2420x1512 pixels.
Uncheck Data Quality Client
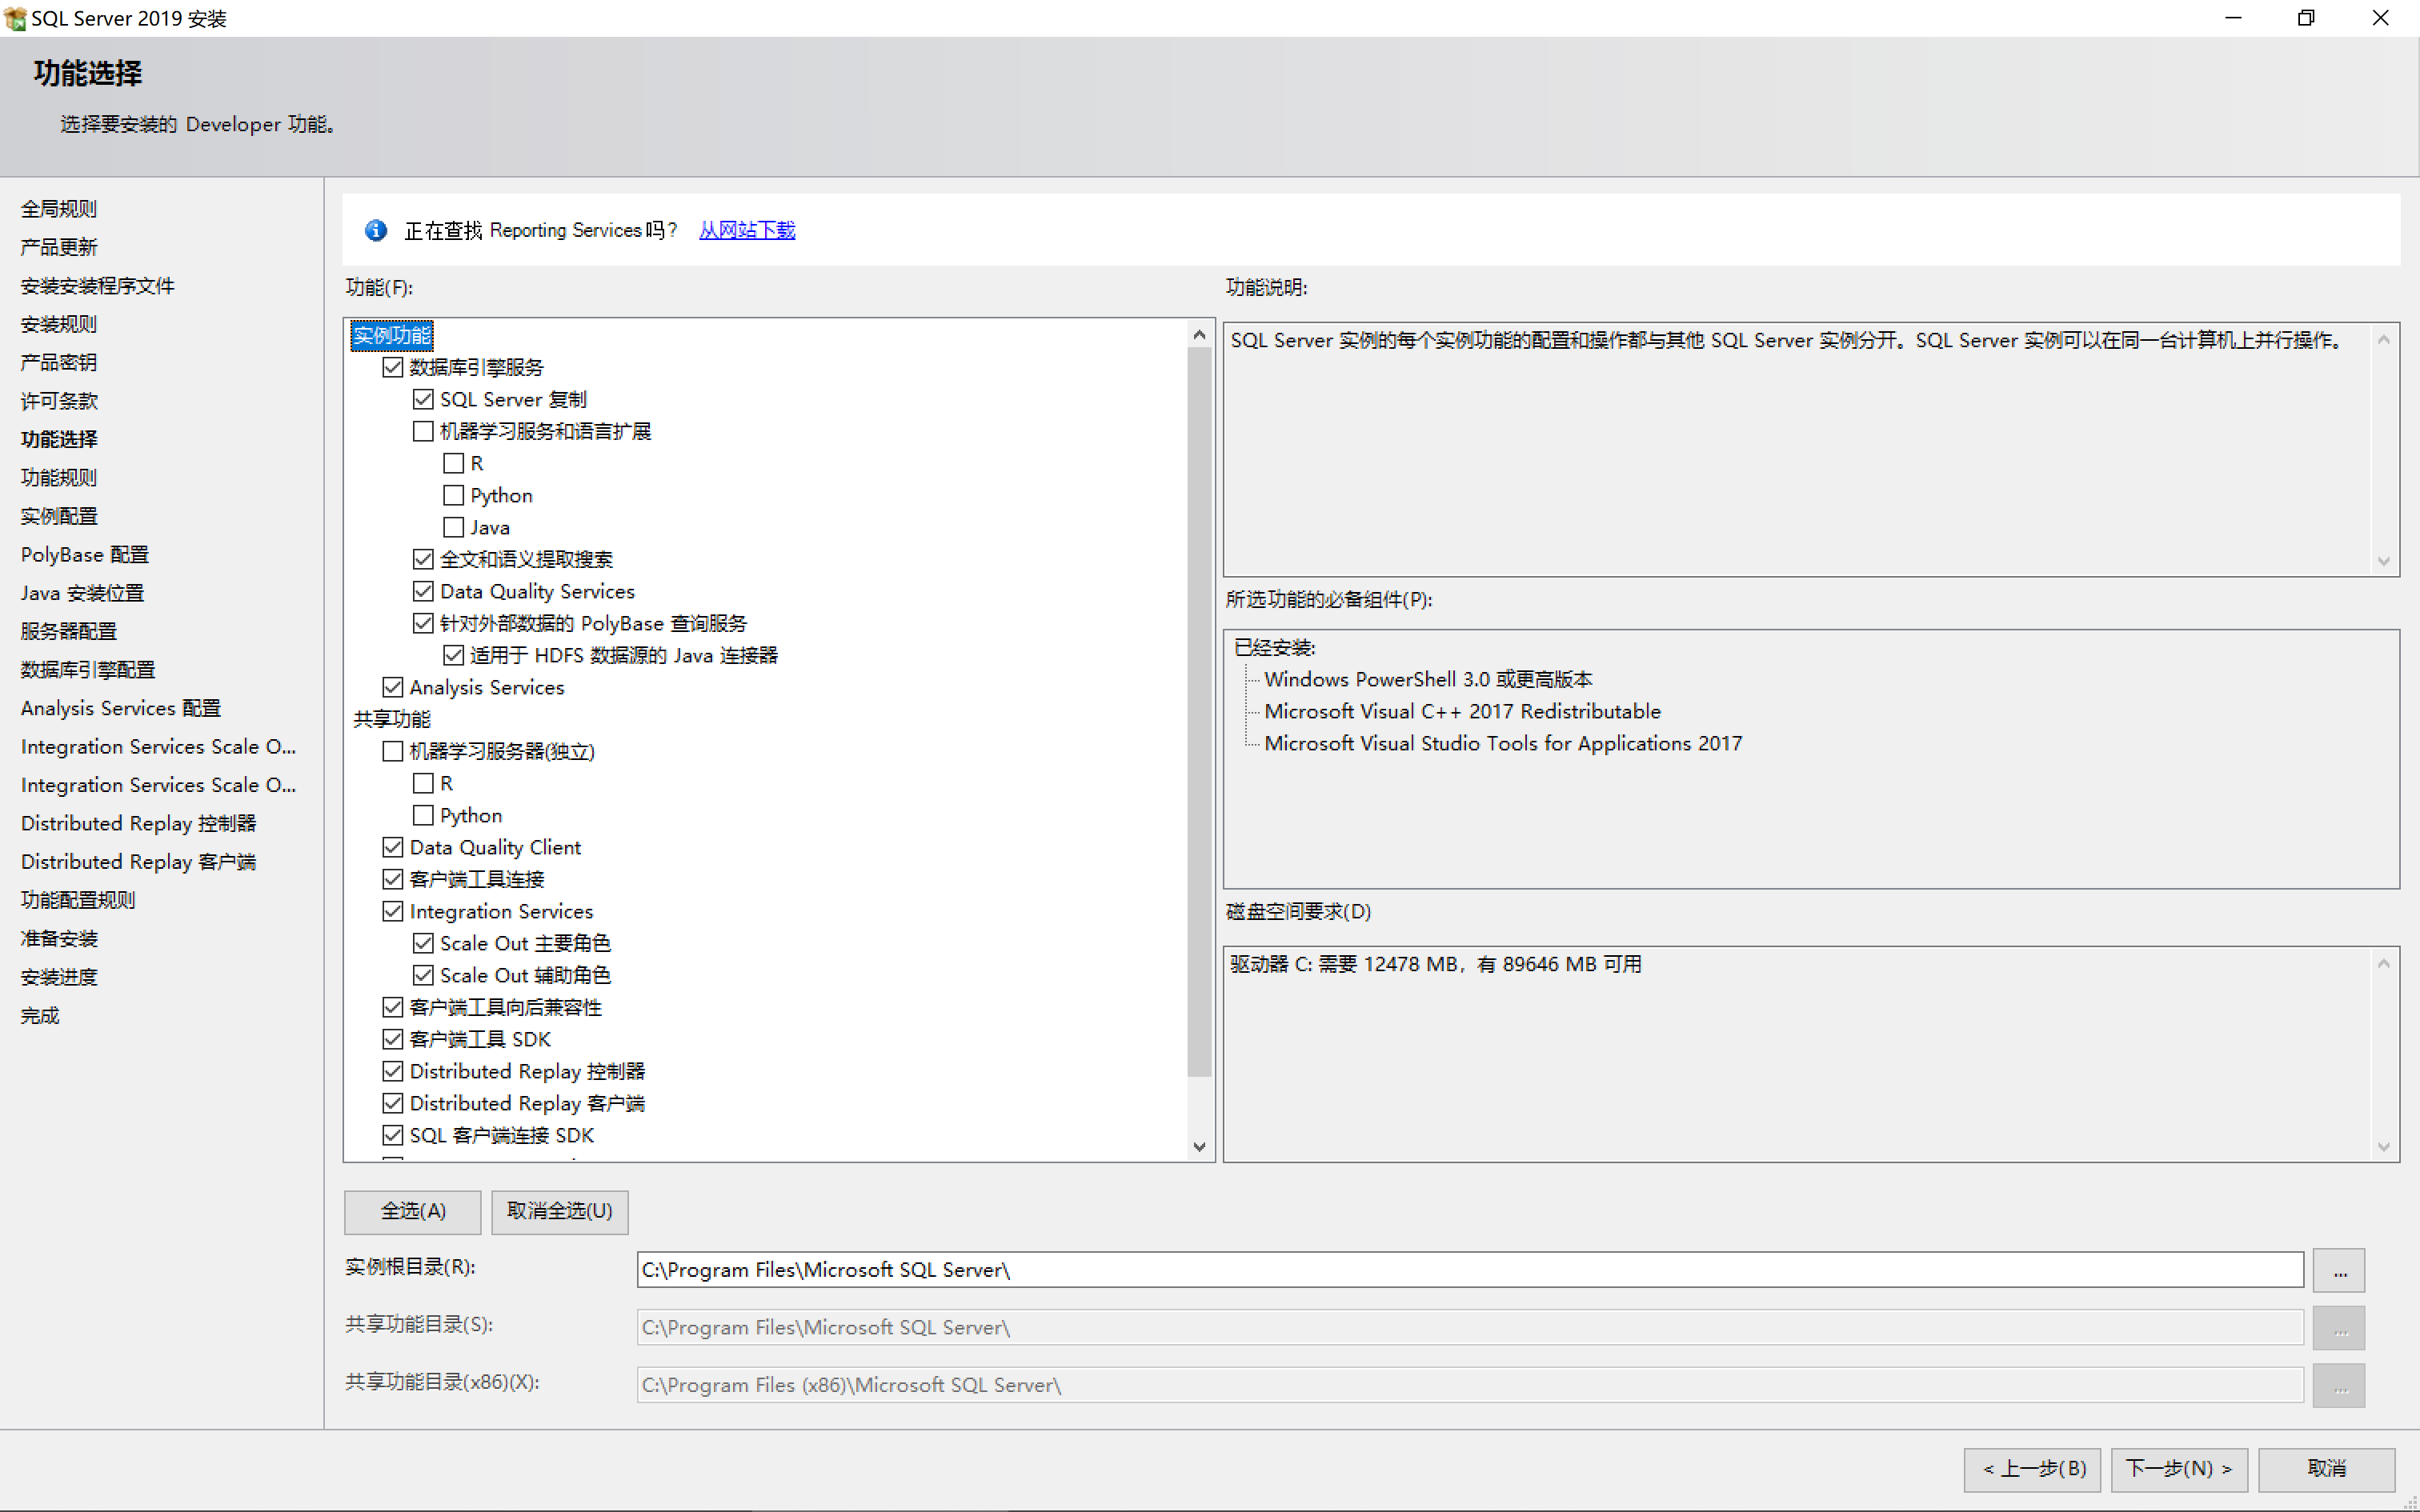coord(393,847)
